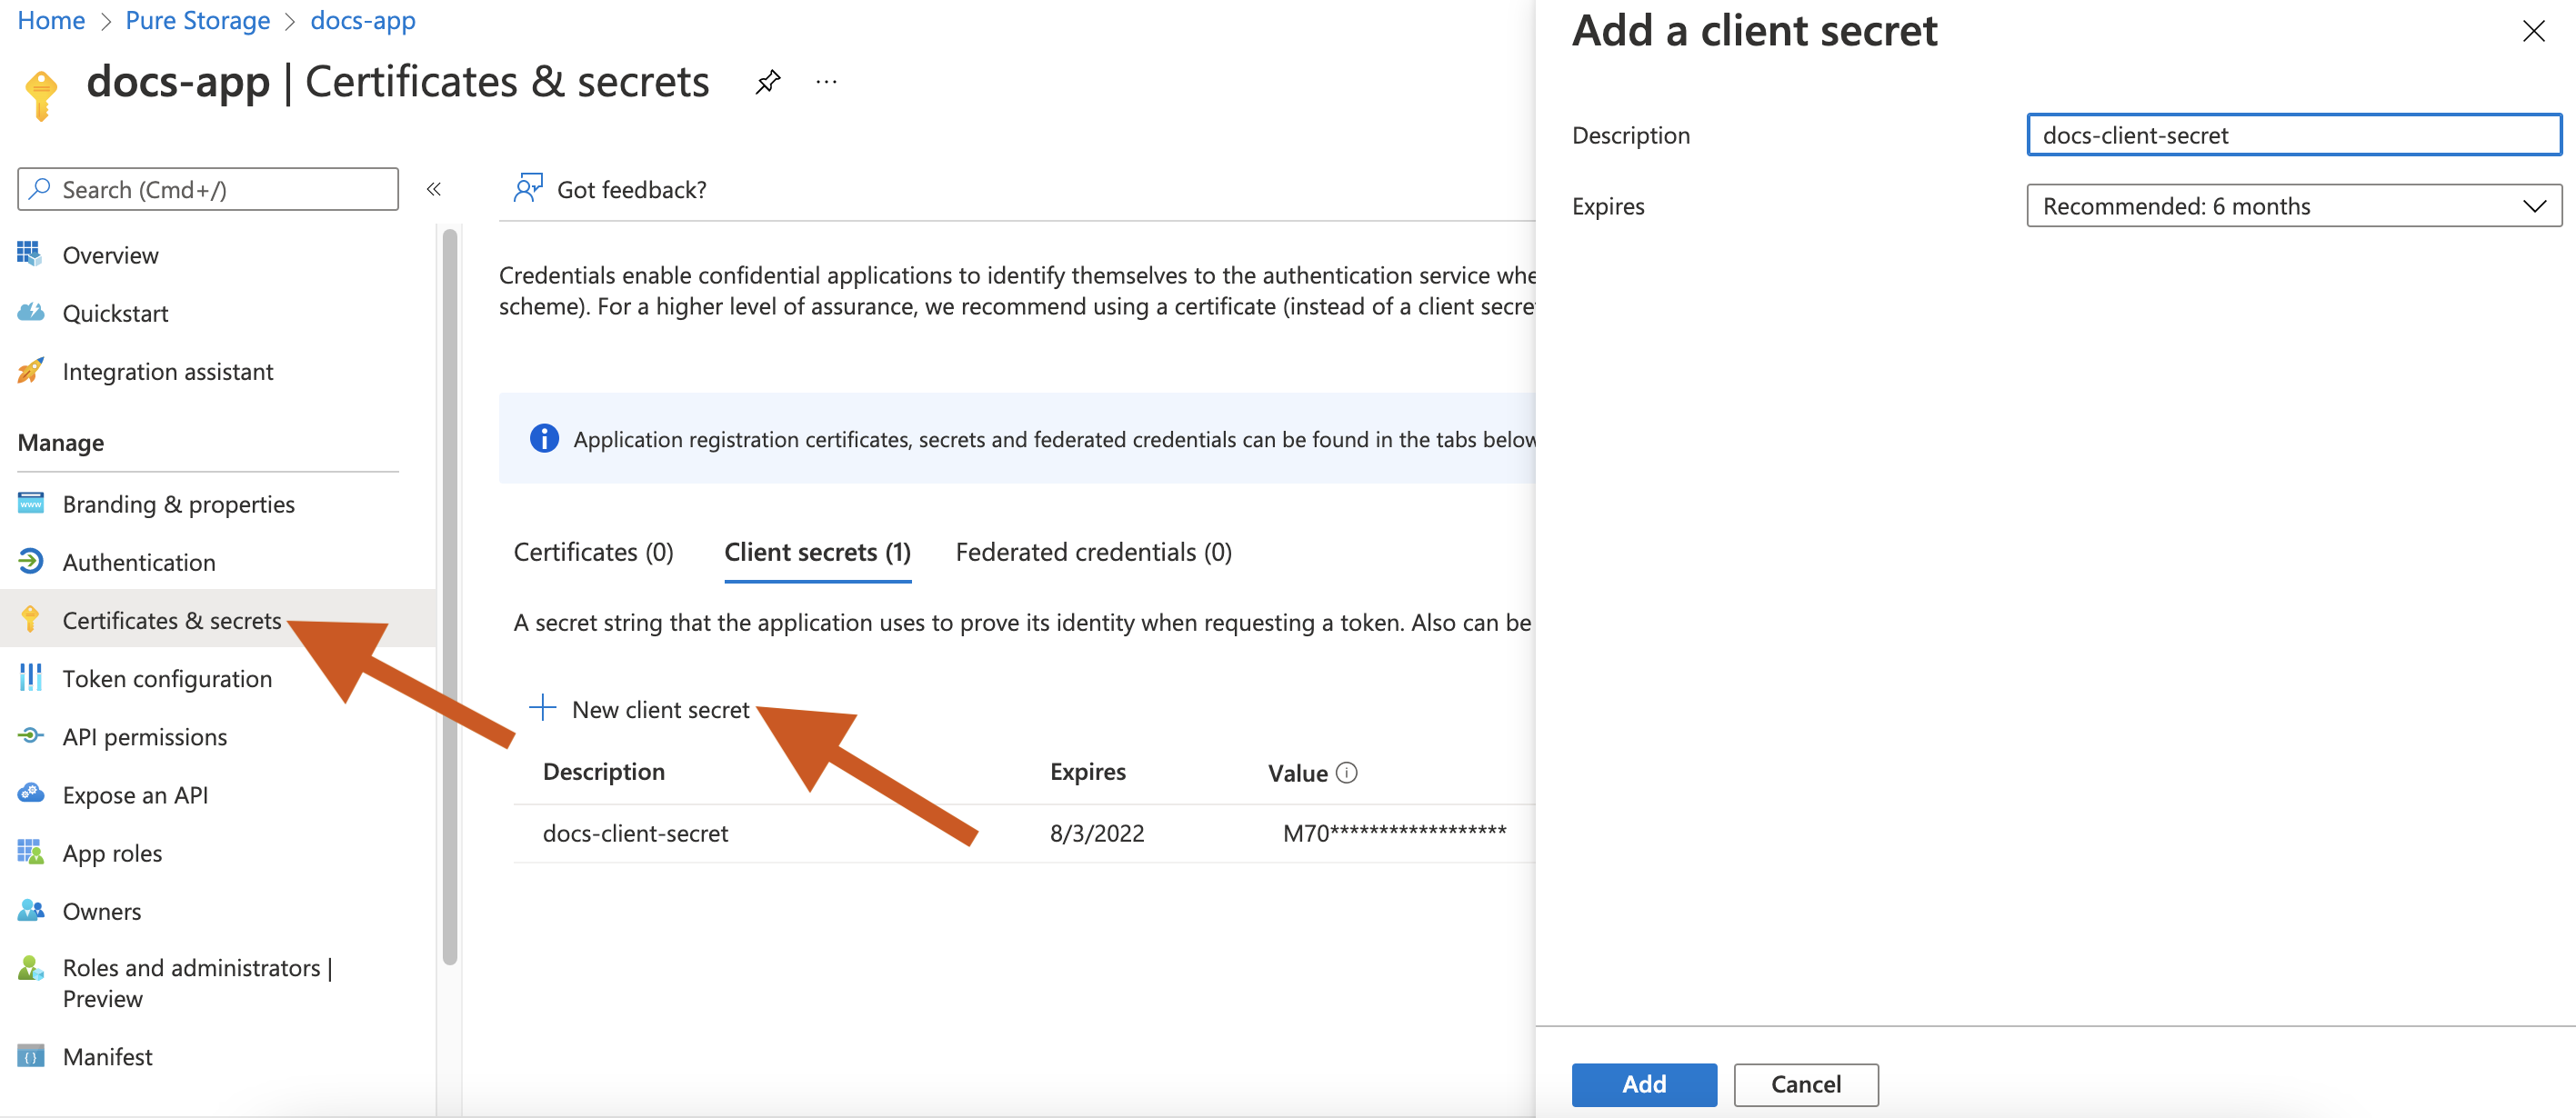Click the plus icon for new client secret

(x=542, y=708)
